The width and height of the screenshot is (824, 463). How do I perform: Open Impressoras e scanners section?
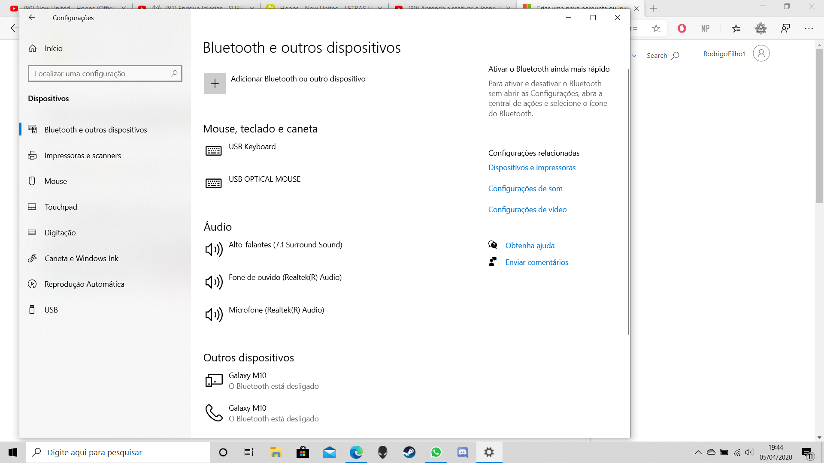point(82,156)
